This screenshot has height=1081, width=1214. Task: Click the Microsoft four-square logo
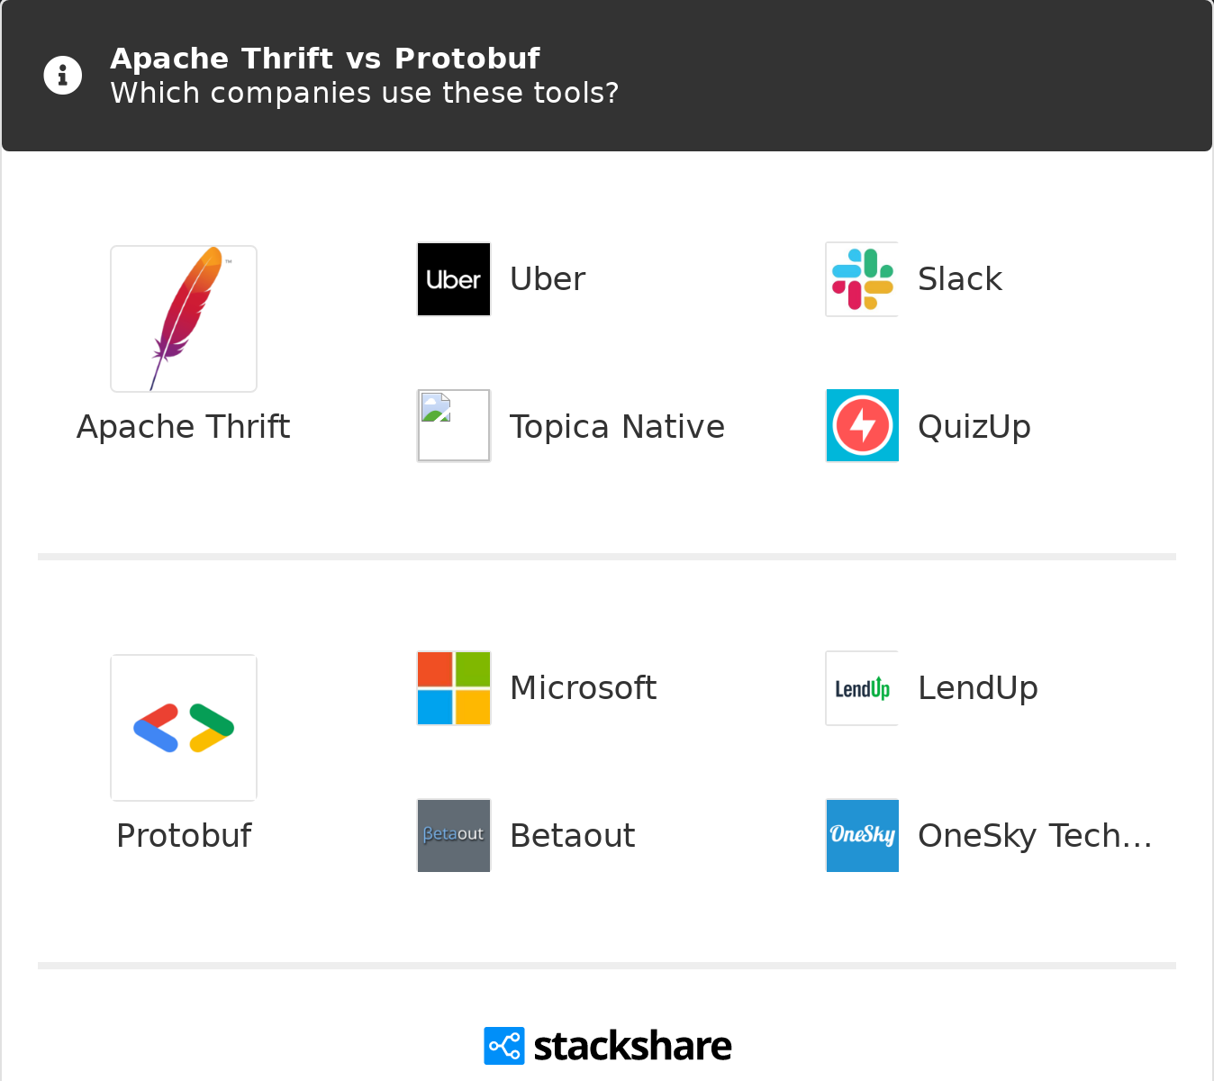[x=454, y=688]
